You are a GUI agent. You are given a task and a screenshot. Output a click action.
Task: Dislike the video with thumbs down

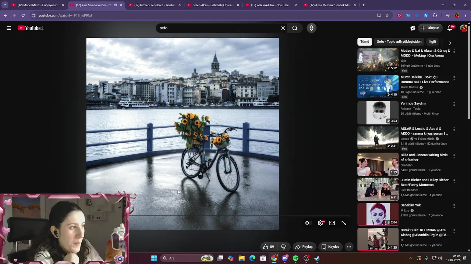pyautogui.click(x=284, y=247)
